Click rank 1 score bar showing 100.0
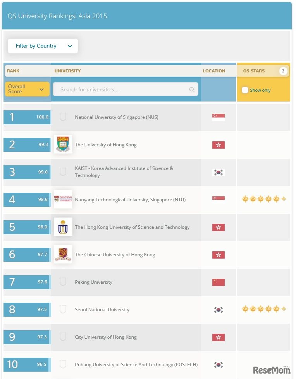296x379 pixels. click(x=27, y=117)
